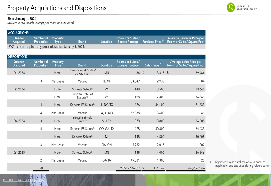Select the "IA, IL, MO" location cell
Viewport: 271px width, 186px height.
click(107, 113)
